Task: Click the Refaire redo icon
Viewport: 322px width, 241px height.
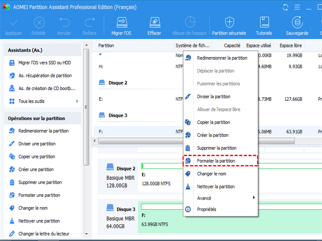Action: 90,23
